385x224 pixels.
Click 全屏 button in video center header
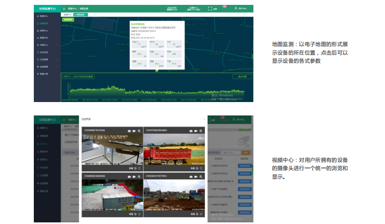point(212,120)
